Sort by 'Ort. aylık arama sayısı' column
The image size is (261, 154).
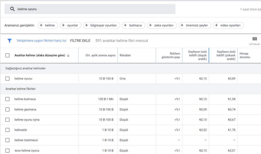coord(100,55)
